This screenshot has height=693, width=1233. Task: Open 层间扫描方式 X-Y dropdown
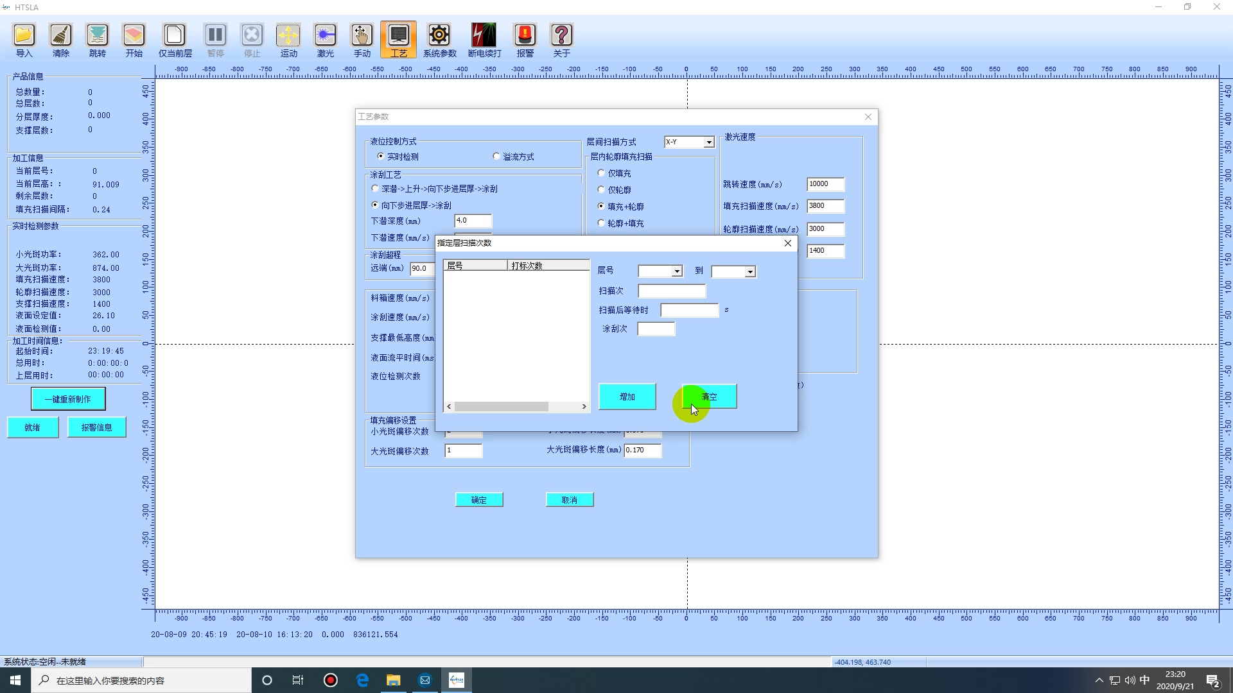point(709,142)
